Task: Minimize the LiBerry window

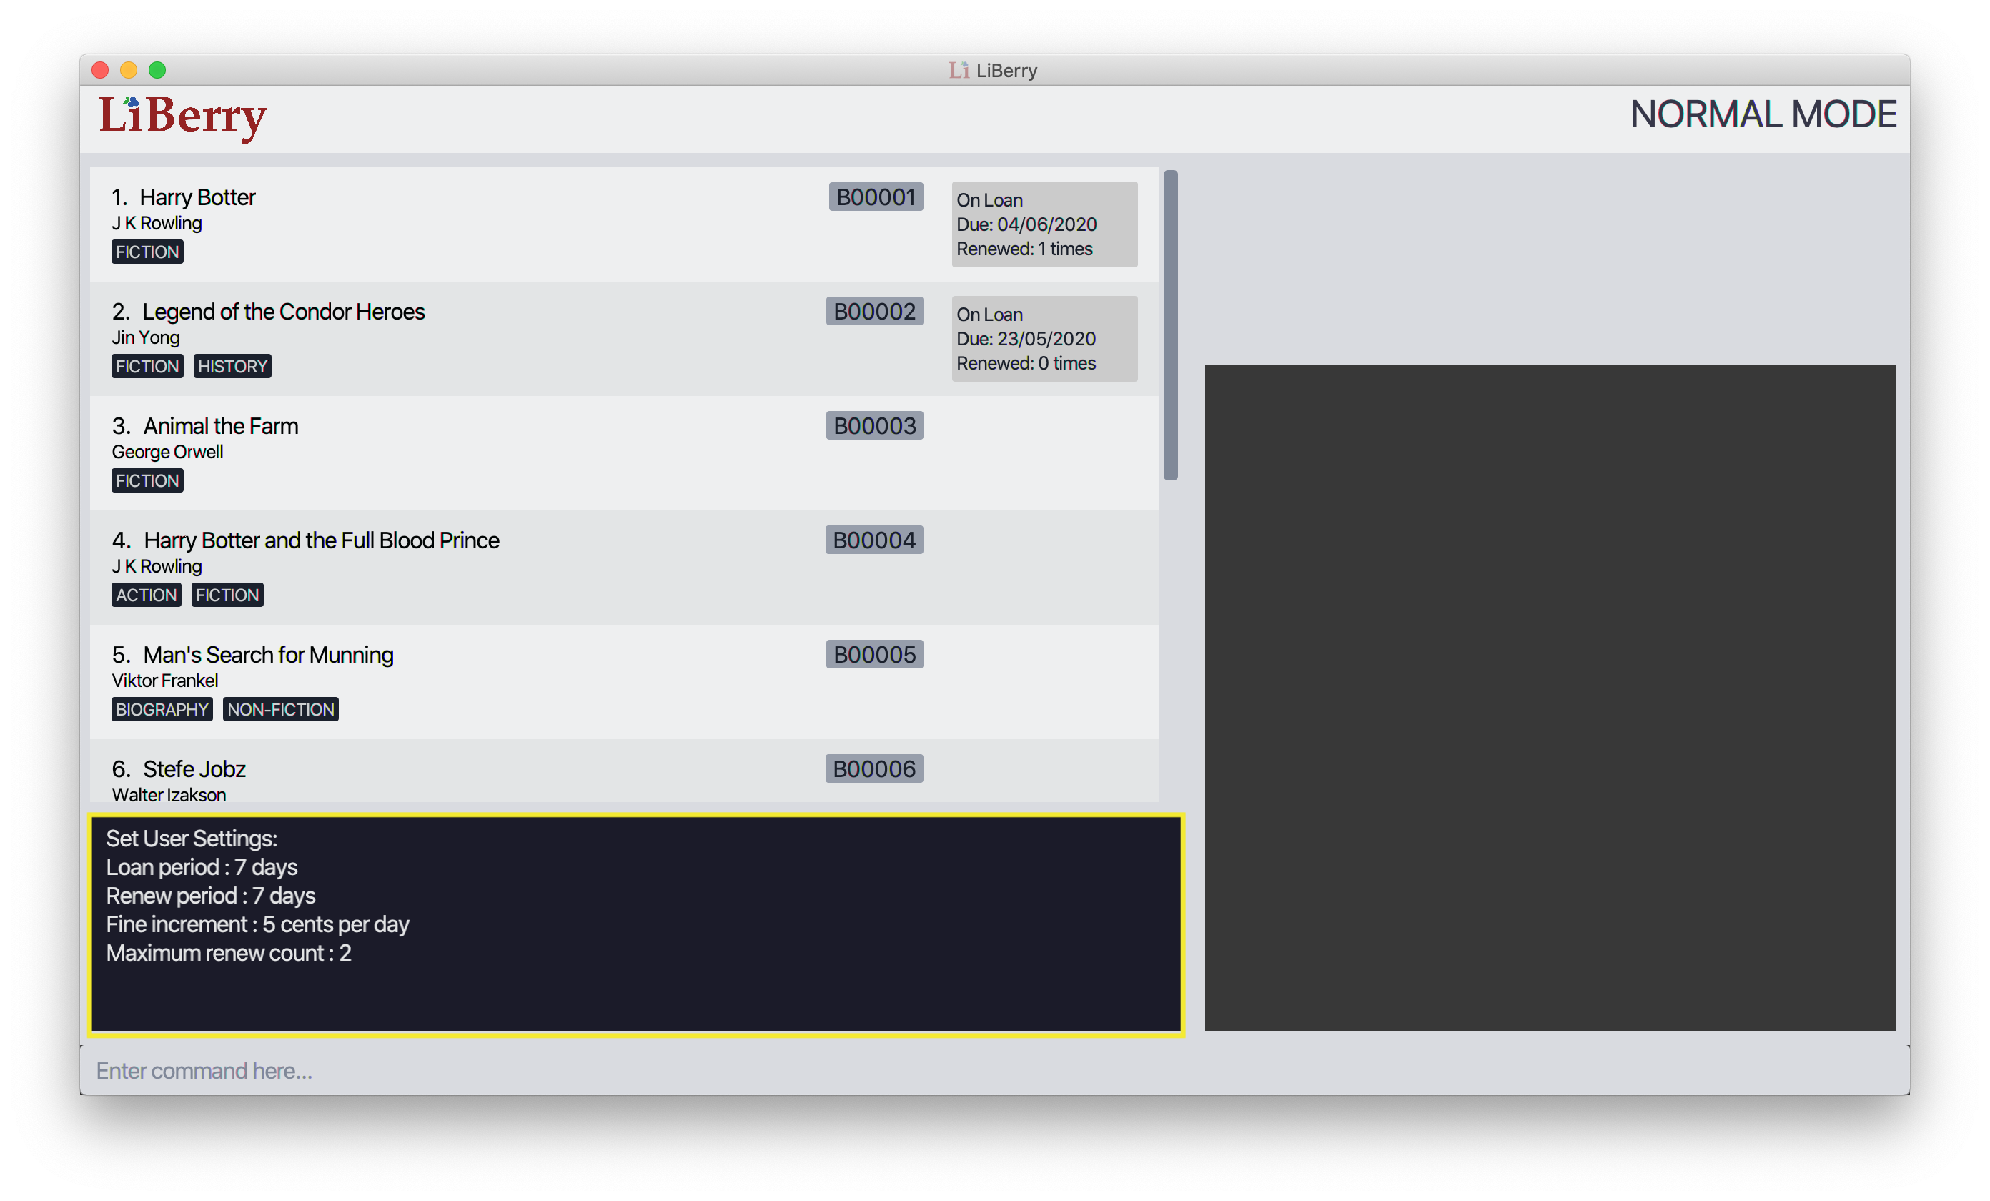Action: (129, 70)
